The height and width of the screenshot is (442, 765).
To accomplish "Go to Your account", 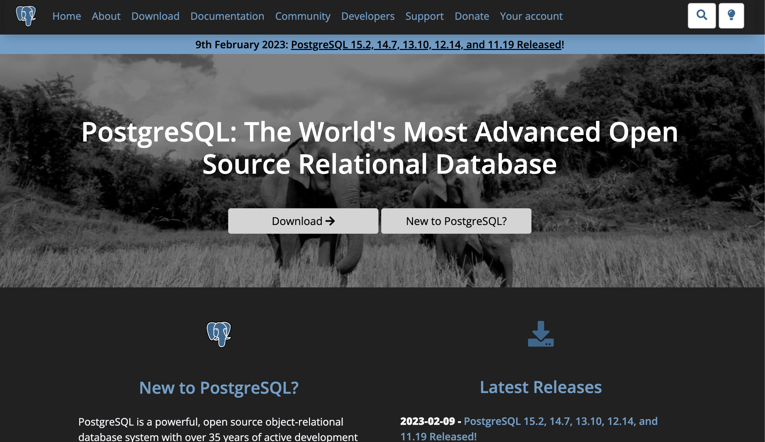I will pos(531,16).
